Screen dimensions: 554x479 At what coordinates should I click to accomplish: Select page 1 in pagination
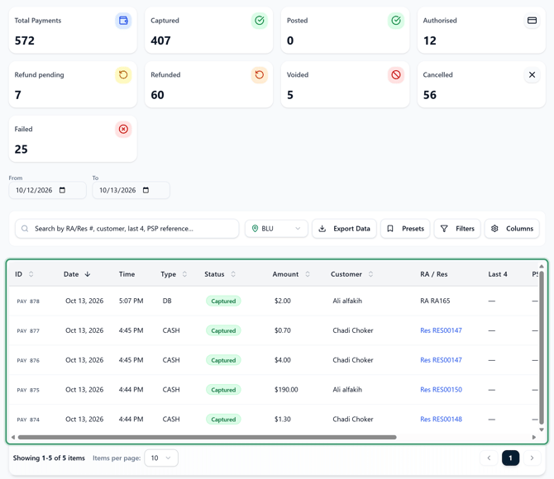point(510,458)
